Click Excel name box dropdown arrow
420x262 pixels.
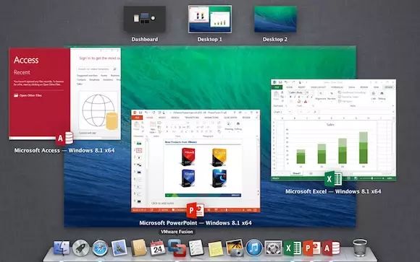pos(290,112)
